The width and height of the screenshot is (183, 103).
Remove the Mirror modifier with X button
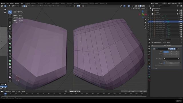(x=178, y=49)
